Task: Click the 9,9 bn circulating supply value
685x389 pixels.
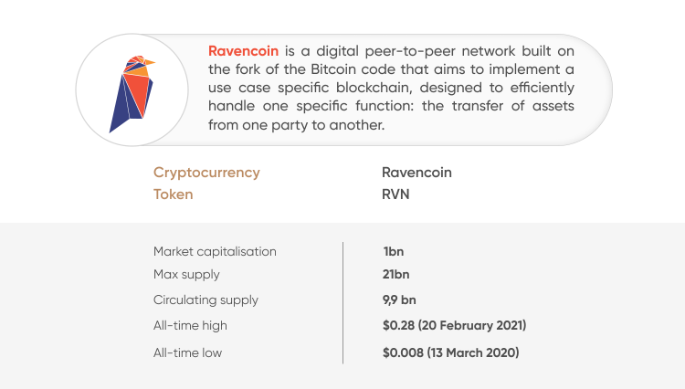Action: tap(399, 300)
